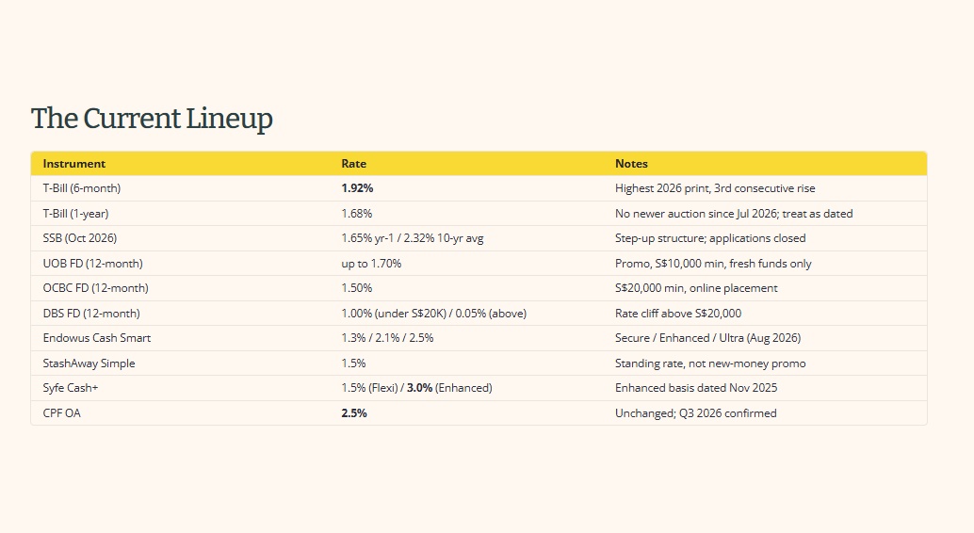Viewport: 974px width, 533px height.
Task: Select the Rate column header
Action: coord(353,164)
